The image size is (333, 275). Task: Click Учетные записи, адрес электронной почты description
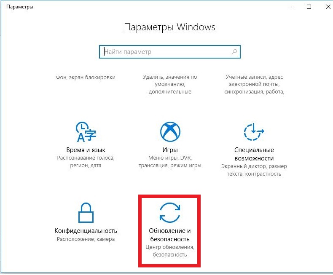click(254, 84)
